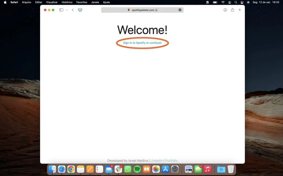The width and height of the screenshot is (283, 176).
Task: Toggle the Safari sidebar button
Action: (x=61, y=10)
